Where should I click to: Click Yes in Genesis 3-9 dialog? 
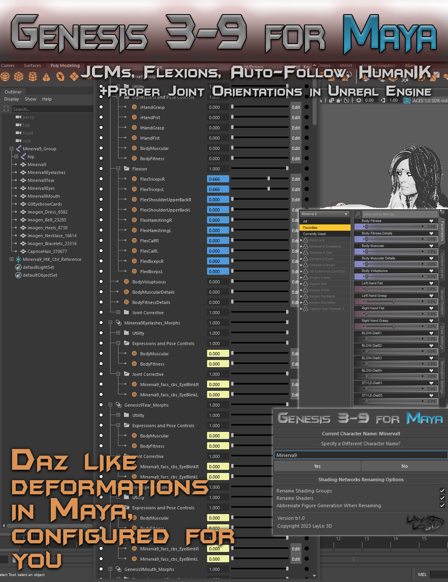317,466
